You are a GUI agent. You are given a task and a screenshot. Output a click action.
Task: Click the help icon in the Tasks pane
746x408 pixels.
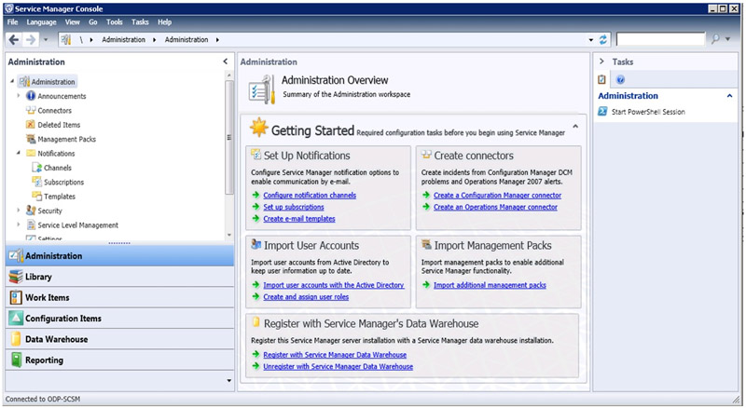(620, 80)
